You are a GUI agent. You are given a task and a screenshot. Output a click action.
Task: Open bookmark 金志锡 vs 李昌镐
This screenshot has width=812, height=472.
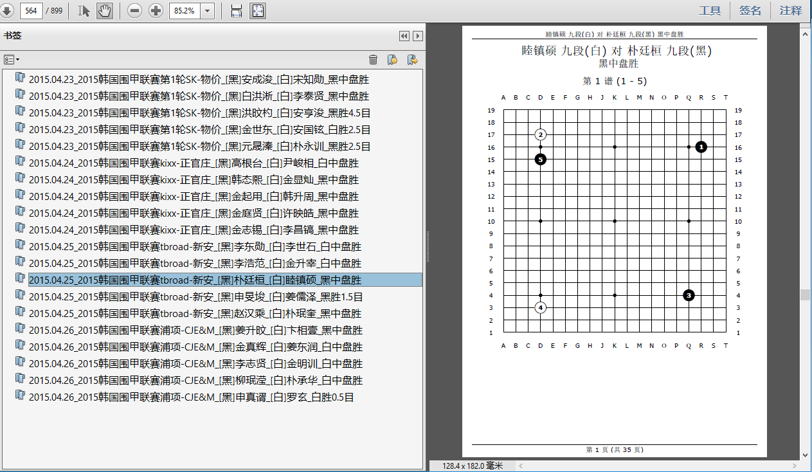pos(194,230)
